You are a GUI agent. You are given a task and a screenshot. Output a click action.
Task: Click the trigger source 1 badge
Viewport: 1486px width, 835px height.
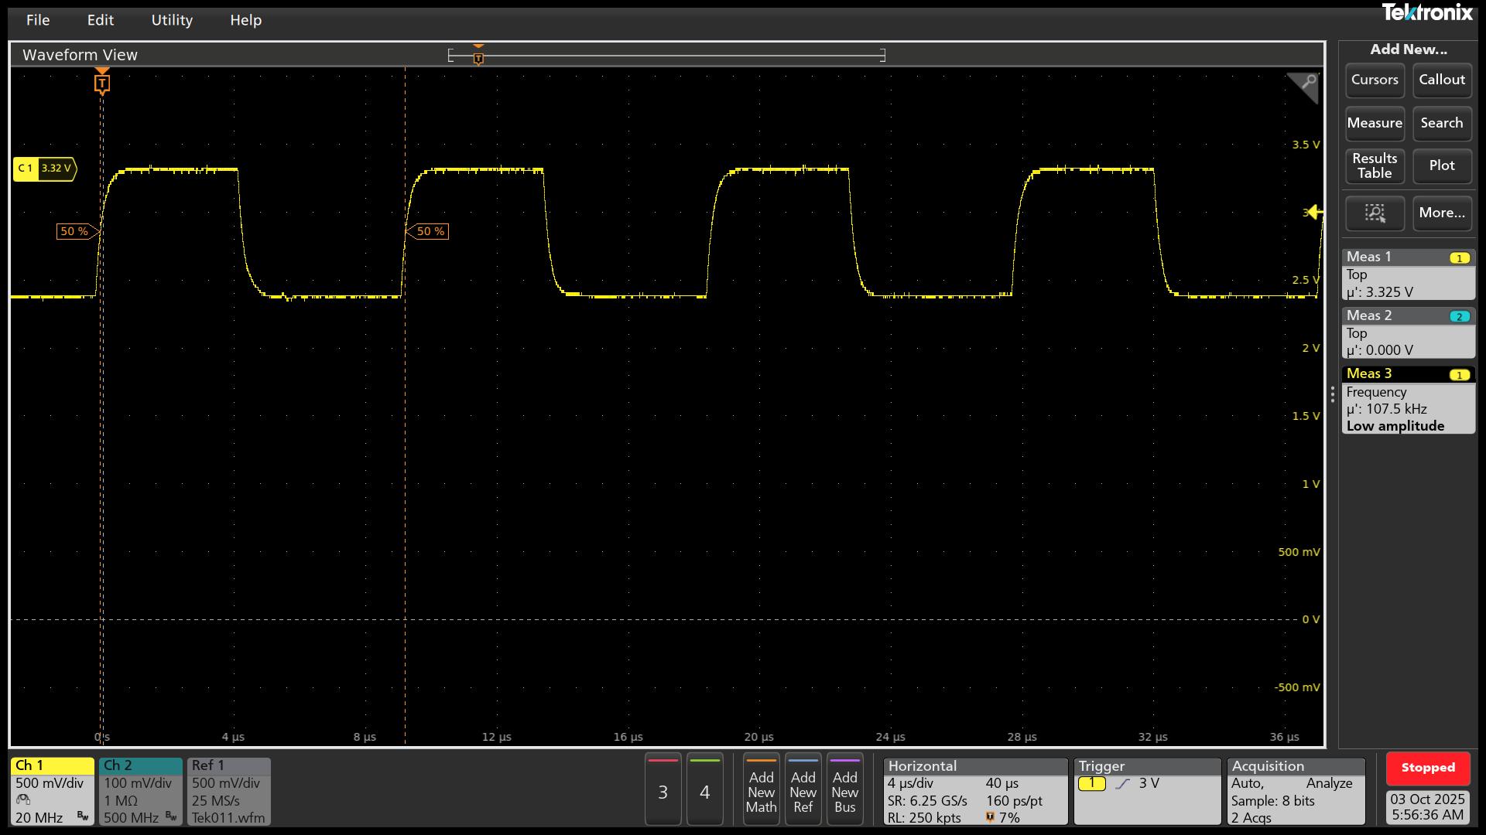(1092, 784)
